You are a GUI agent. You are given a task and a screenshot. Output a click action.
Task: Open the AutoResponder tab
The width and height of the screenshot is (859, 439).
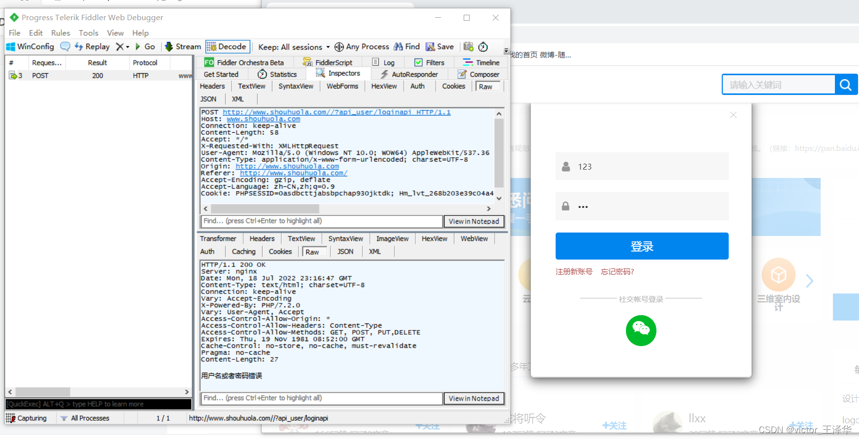pyautogui.click(x=409, y=74)
